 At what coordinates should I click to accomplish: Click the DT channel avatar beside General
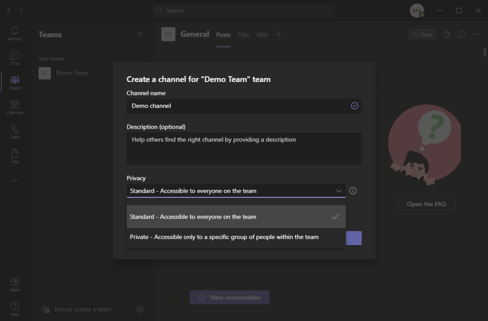click(x=168, y=34)
